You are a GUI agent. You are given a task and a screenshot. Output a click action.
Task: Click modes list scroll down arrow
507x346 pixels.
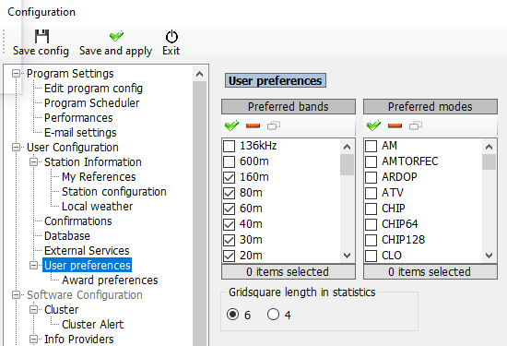click(x=489, y=256)
